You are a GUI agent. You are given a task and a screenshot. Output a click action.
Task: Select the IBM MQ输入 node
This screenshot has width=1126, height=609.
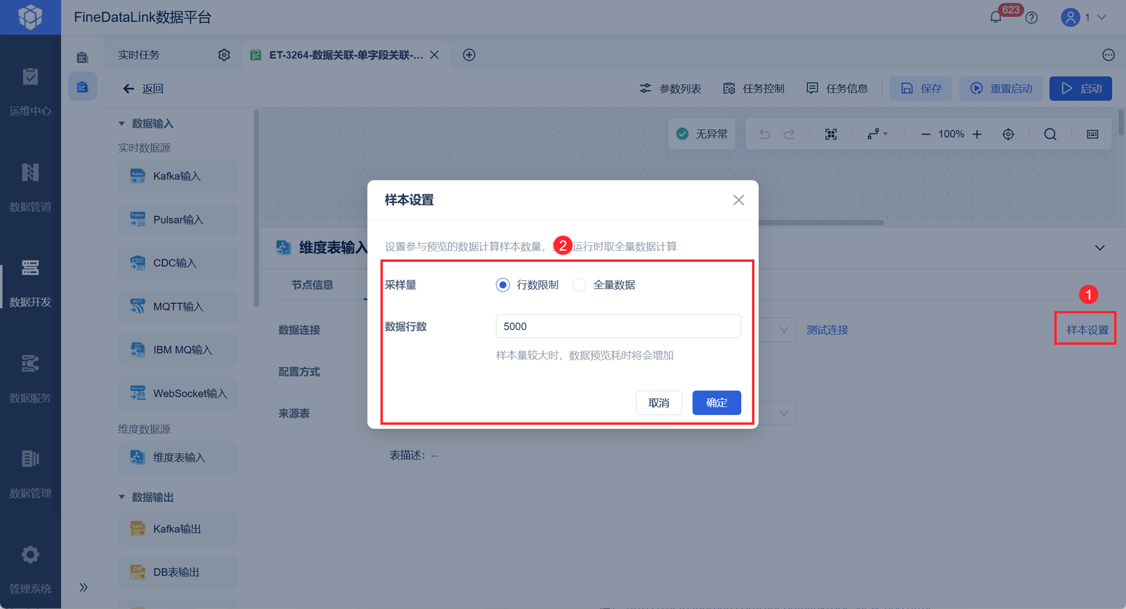(178, 350)
